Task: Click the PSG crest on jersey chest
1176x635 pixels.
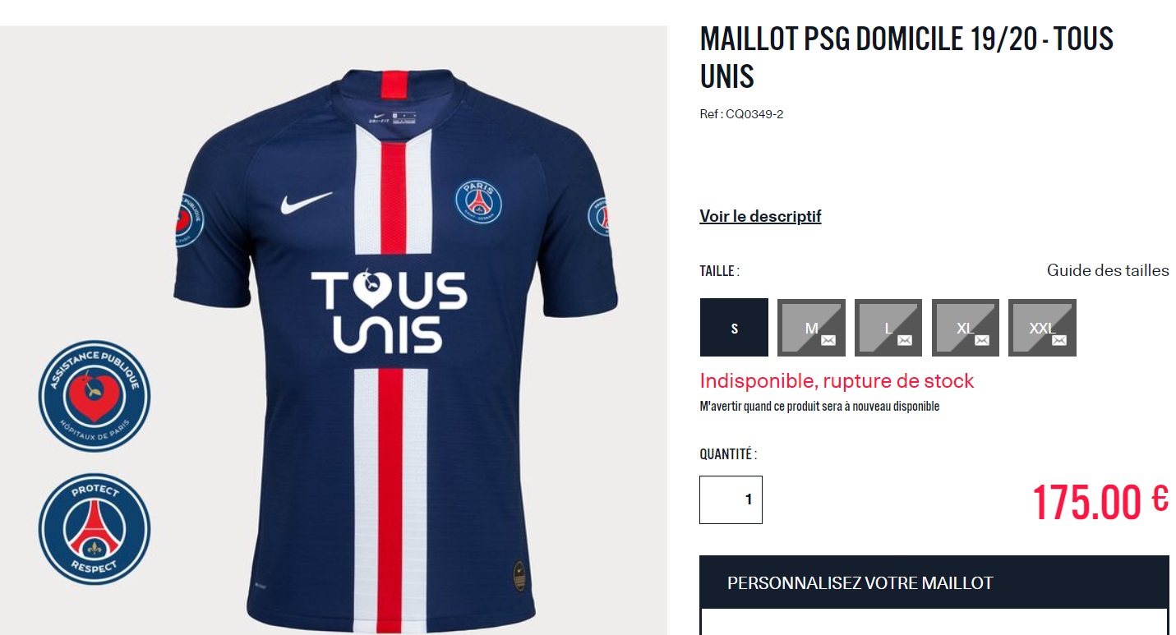Action: click(478, 201)
